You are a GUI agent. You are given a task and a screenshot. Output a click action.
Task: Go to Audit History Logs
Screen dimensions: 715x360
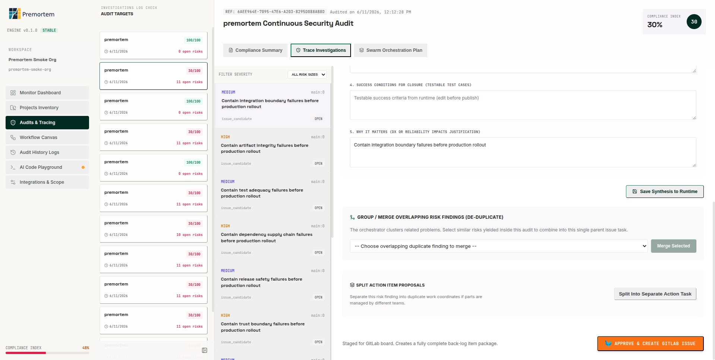pyautogui.click(x=47, y=152)
